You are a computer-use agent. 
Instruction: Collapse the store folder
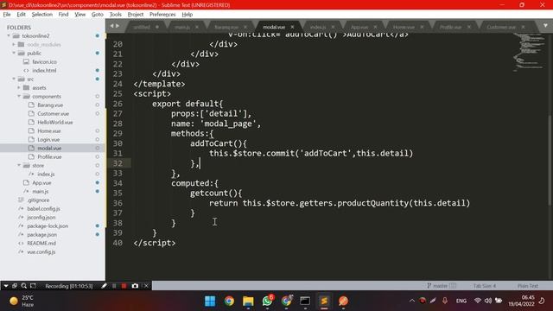[19, 165]
